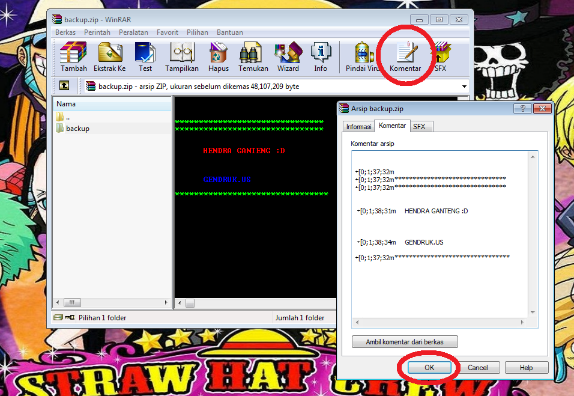The width and height of the screenshot is (574, 396).
Task: Switch to the Informasi tab
Action: pyautogui.click(x=359, y=127)
